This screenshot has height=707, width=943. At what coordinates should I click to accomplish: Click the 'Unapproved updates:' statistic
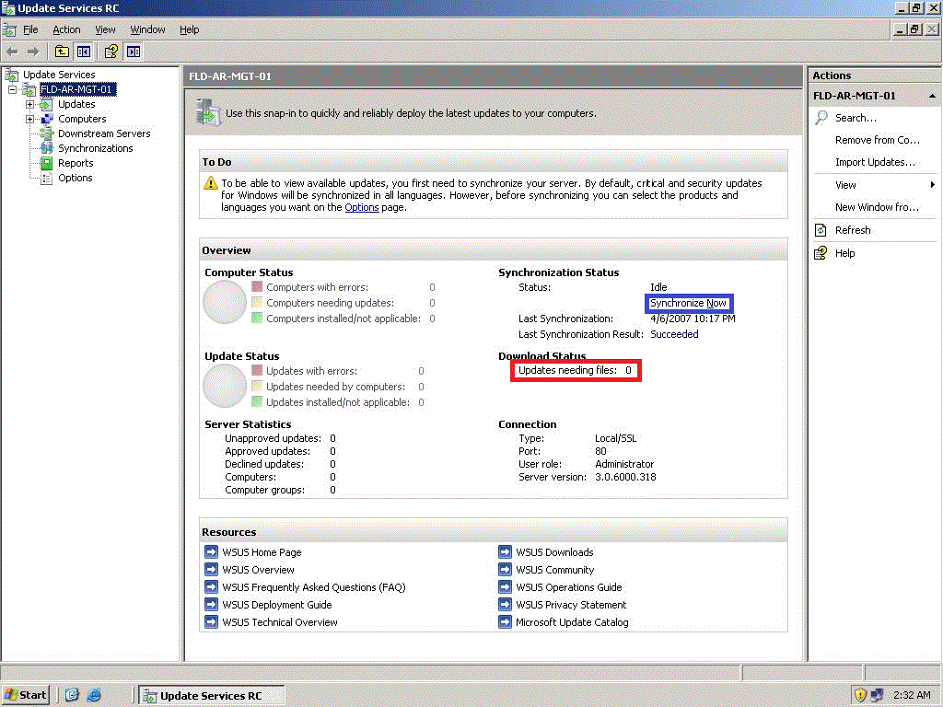[273, 438]
